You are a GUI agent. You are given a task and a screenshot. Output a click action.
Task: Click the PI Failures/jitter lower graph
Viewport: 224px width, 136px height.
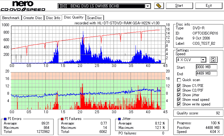click(x=88, y=91)
